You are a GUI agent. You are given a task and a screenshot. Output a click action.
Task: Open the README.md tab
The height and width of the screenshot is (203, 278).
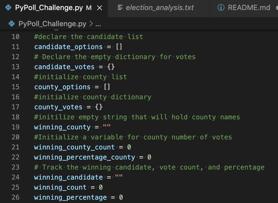click(249, 8)
